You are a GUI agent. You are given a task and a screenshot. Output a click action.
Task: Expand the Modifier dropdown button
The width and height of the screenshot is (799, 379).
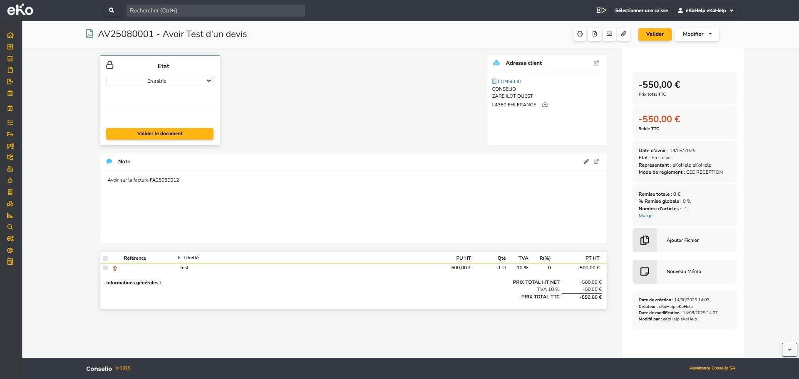(x=697, y=34)
